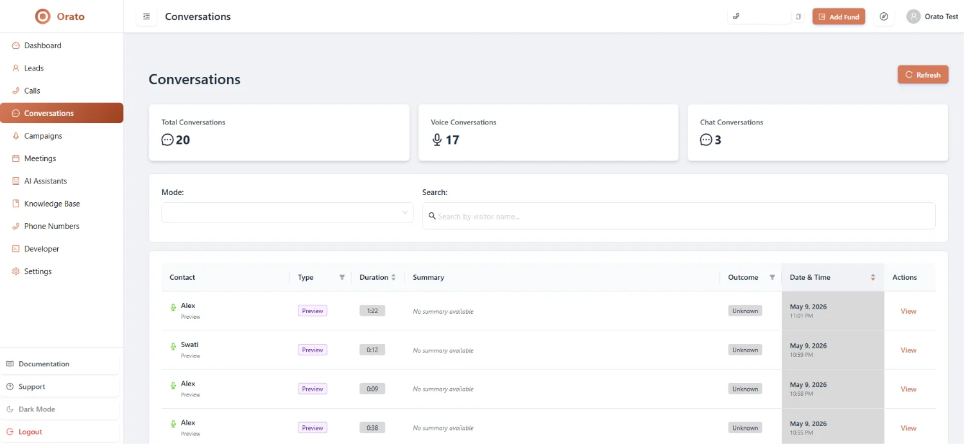Click the Phone Numbers sidebar icon
Viewport: 964px width, 444px height.
pos(16,226)
